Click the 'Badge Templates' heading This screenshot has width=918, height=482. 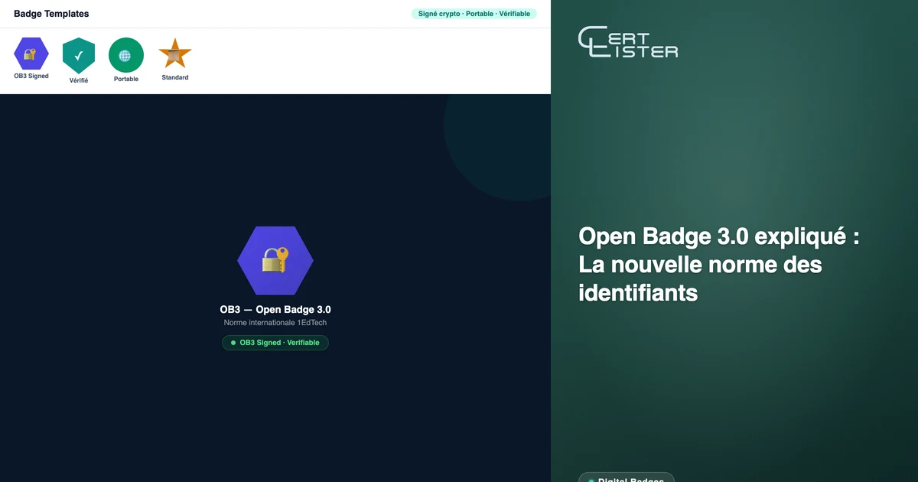[51, 14]
